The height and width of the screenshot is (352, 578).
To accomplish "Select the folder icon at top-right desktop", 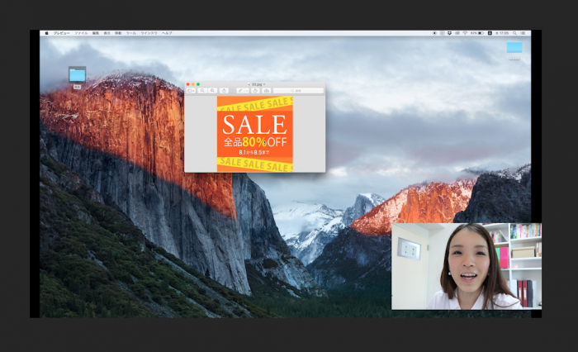I will coord(514,48).
